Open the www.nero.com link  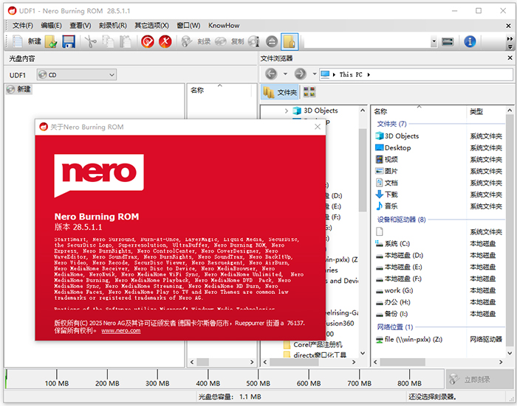[x=120, y=331]
